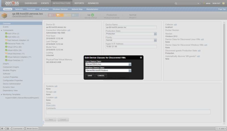This screenshot has width=227, height=131.
Task: Select Events in the sidebar
Action: 6,27
